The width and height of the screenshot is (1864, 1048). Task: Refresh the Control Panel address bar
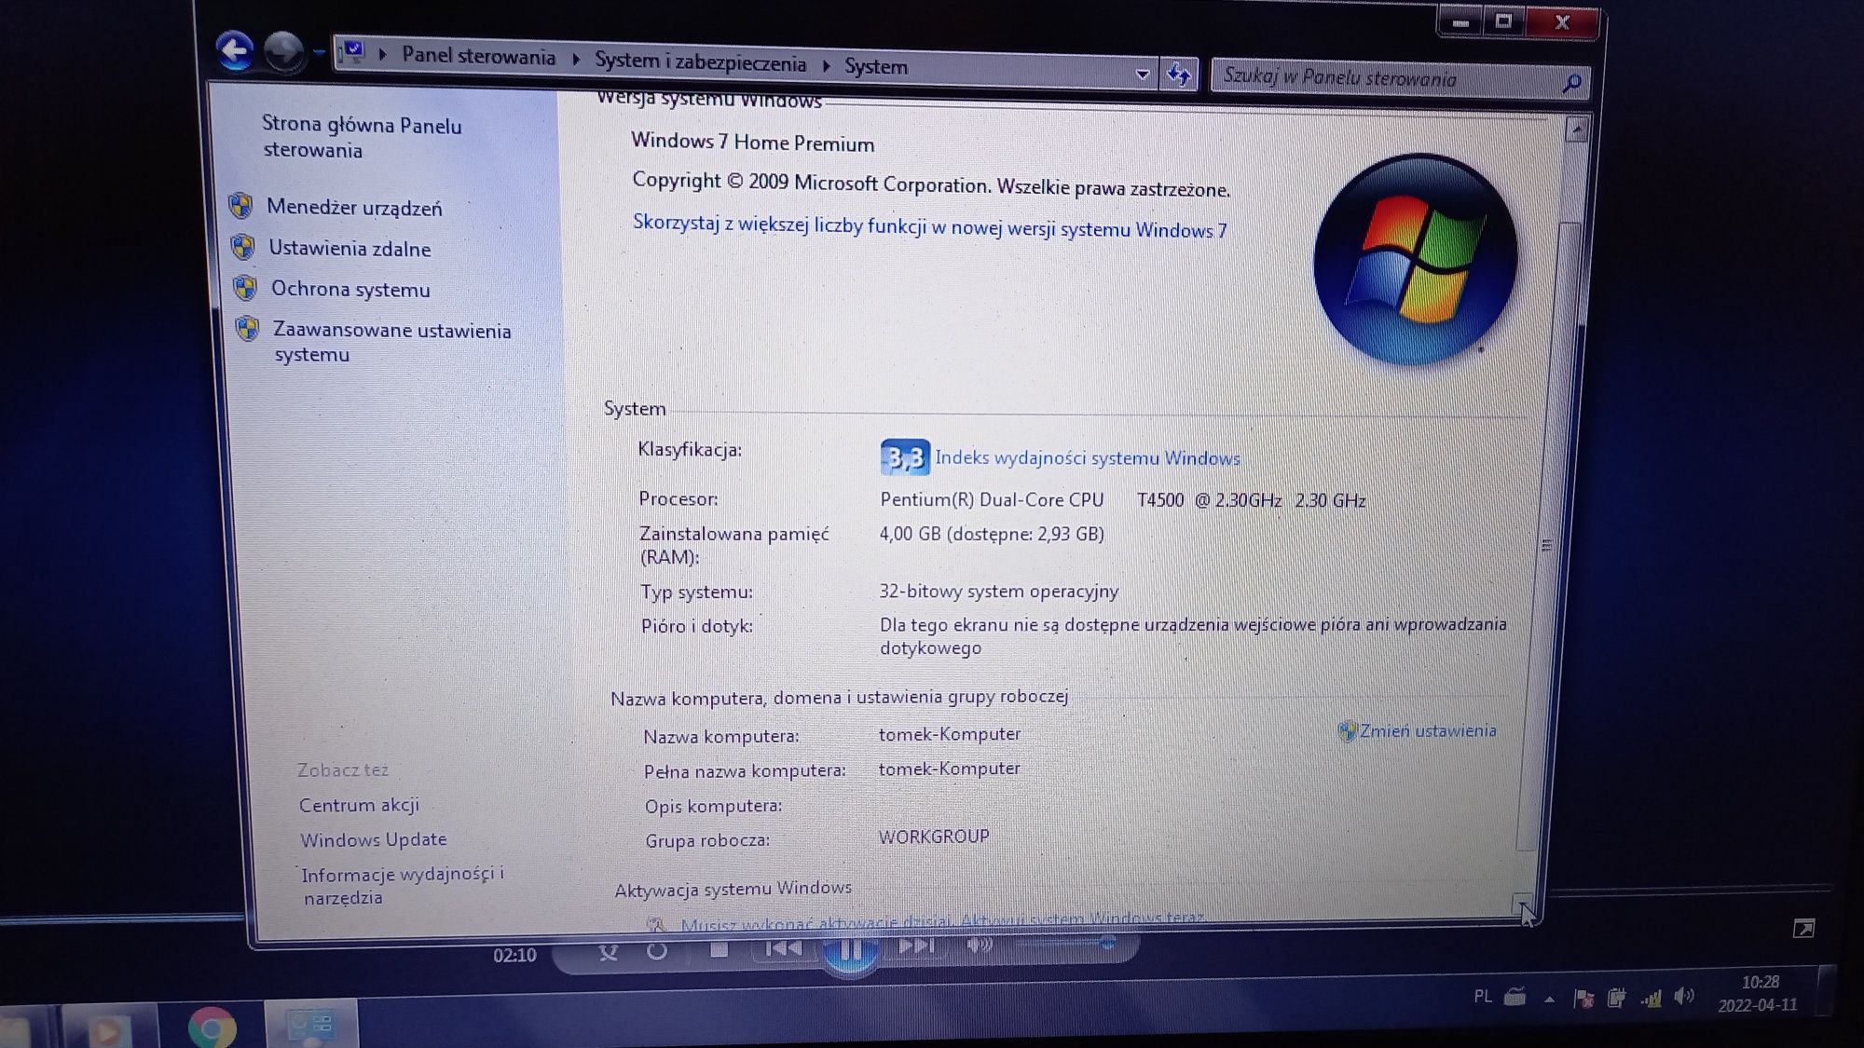click(x=1179, y=74)
